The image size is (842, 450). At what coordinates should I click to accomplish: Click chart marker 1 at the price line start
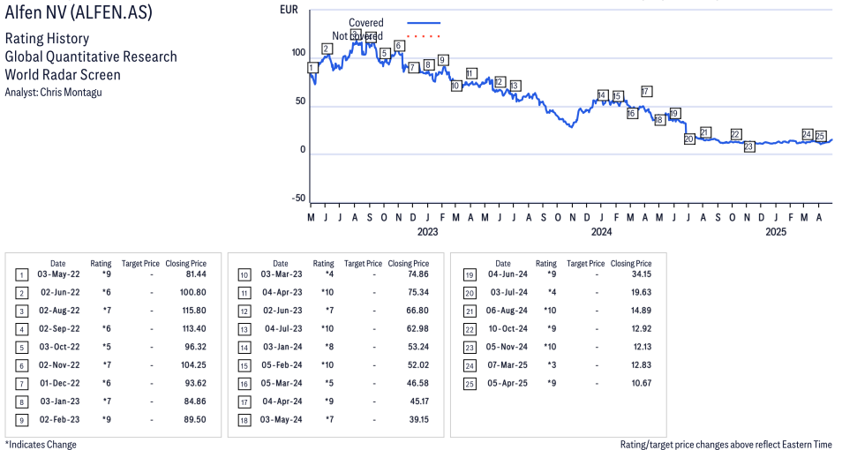pos(312,68)
